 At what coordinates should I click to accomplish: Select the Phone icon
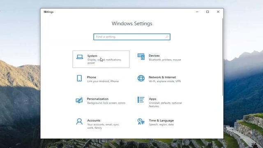point(79,78)
